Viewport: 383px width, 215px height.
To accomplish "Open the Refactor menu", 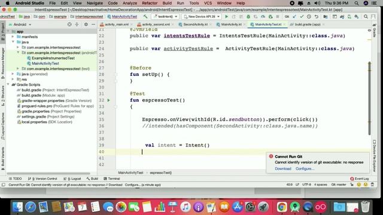I will point(150,3).
